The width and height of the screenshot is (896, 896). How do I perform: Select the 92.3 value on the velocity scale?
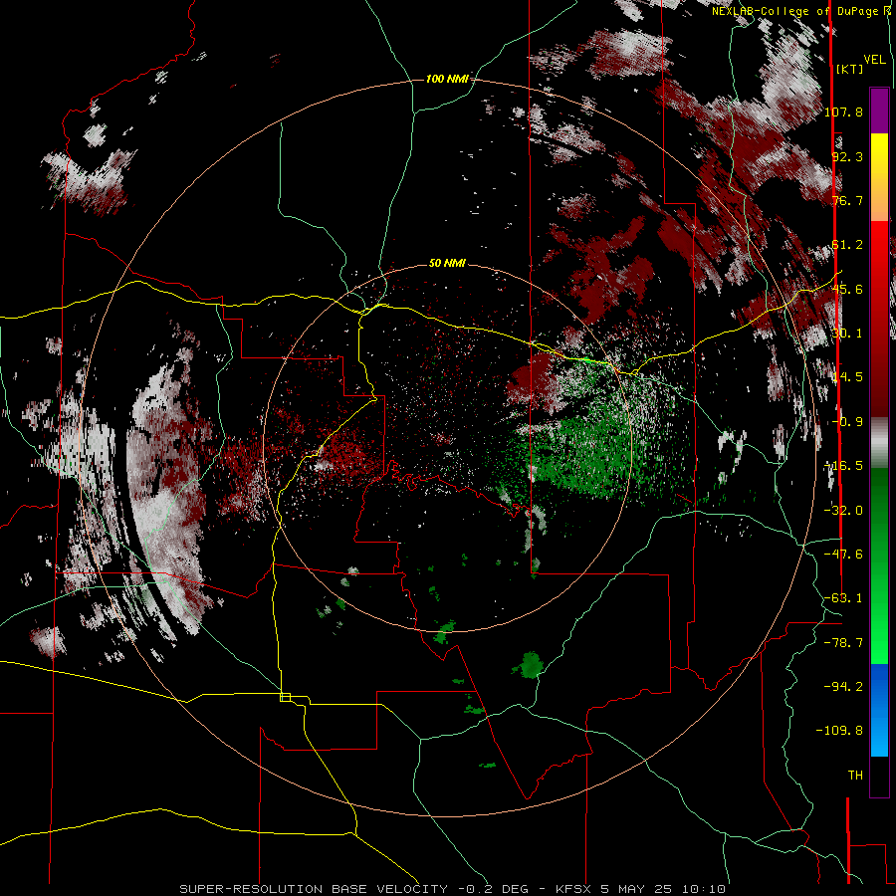tap(847, 156)
